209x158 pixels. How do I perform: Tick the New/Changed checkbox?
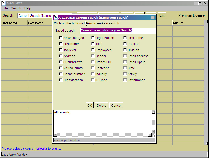61,38
